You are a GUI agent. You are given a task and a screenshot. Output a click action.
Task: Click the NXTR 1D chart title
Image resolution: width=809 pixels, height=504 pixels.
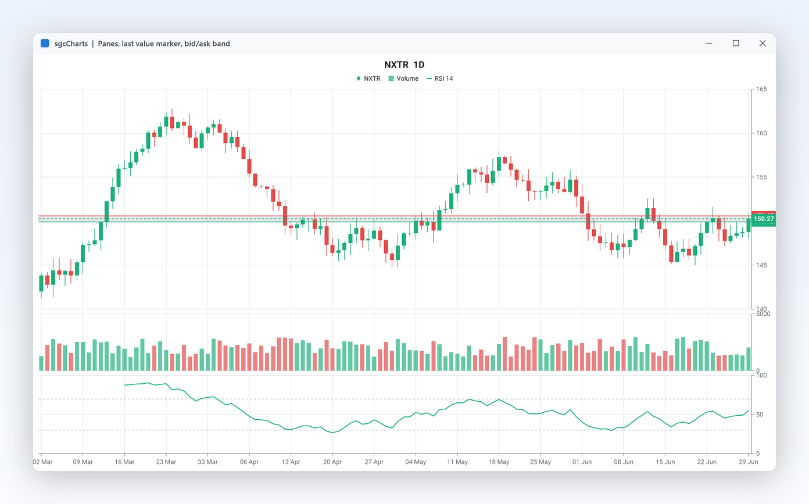tap(404, 64)
